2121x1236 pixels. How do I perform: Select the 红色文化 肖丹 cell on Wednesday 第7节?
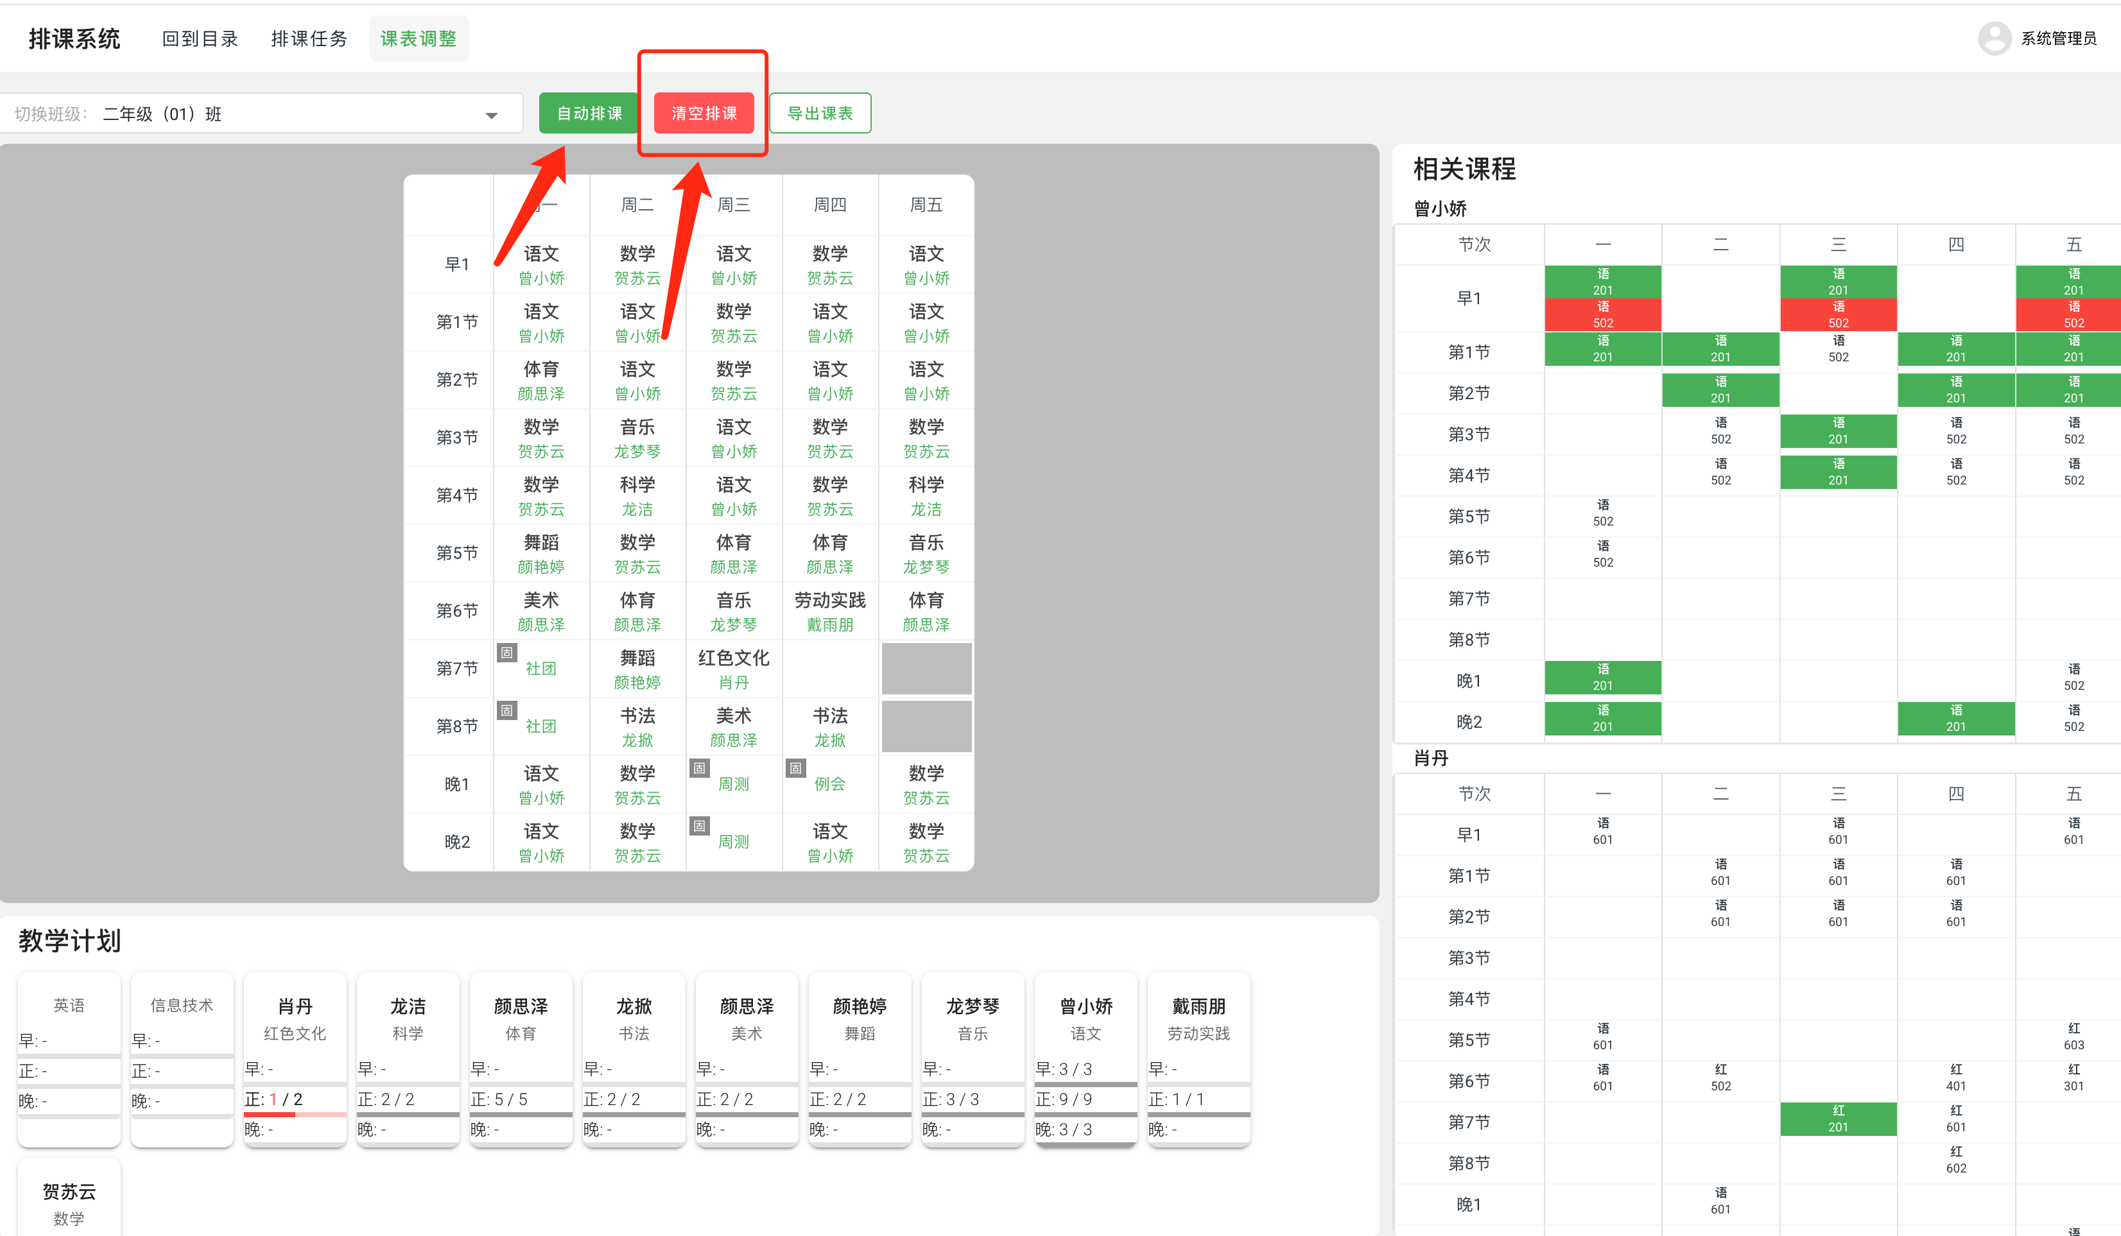tap(733, 669)
